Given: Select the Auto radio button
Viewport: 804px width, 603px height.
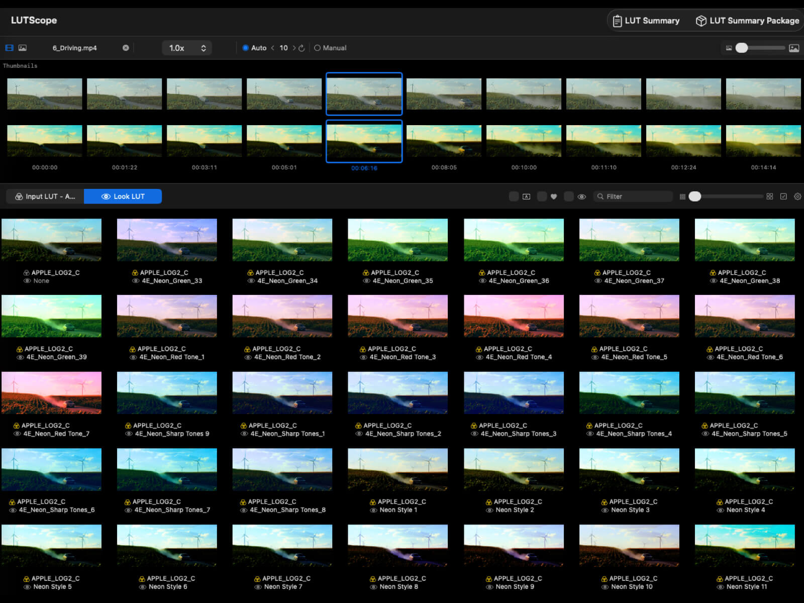Looking at the screenshot, I should click(x=246, y=48).
